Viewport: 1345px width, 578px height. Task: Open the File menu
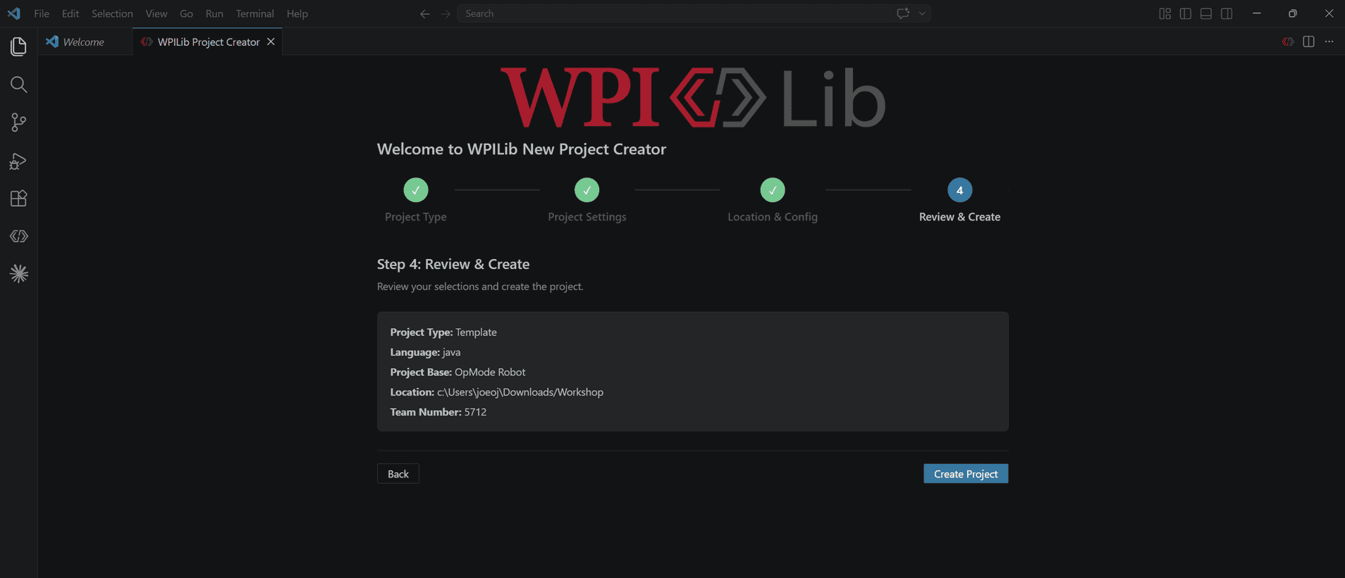point(42,13)
